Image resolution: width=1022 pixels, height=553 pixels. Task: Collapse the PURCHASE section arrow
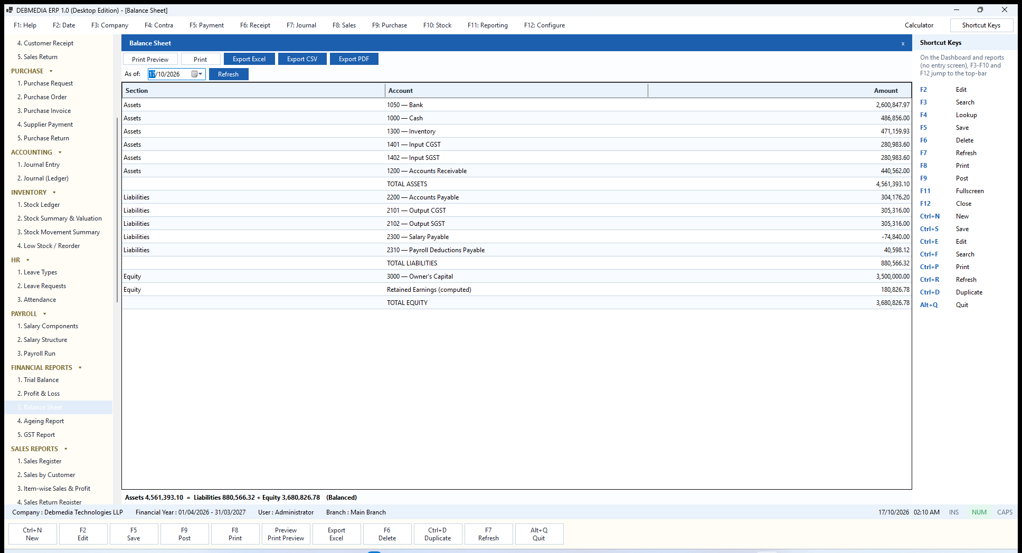pyautogui.click(x=51, y=71)
